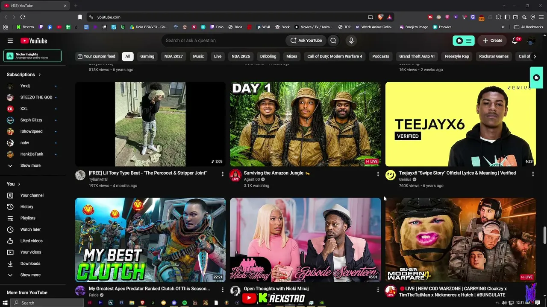This screenshot has width=547, height=307.
Task: Click the Agent 00 live channel avatar
Action: (x=235, y=175)
